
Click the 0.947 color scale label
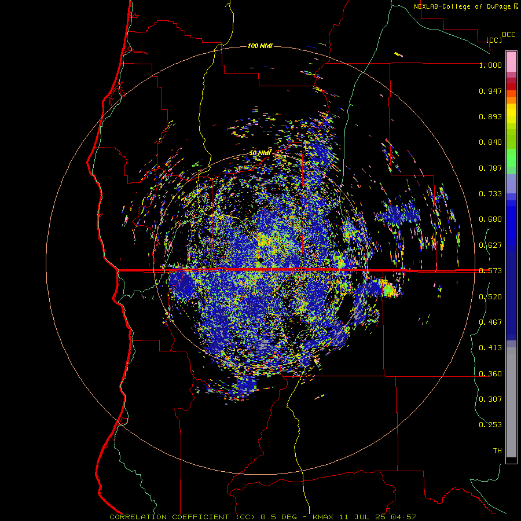490,91
